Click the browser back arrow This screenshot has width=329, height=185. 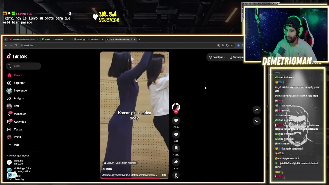[6, 45]
